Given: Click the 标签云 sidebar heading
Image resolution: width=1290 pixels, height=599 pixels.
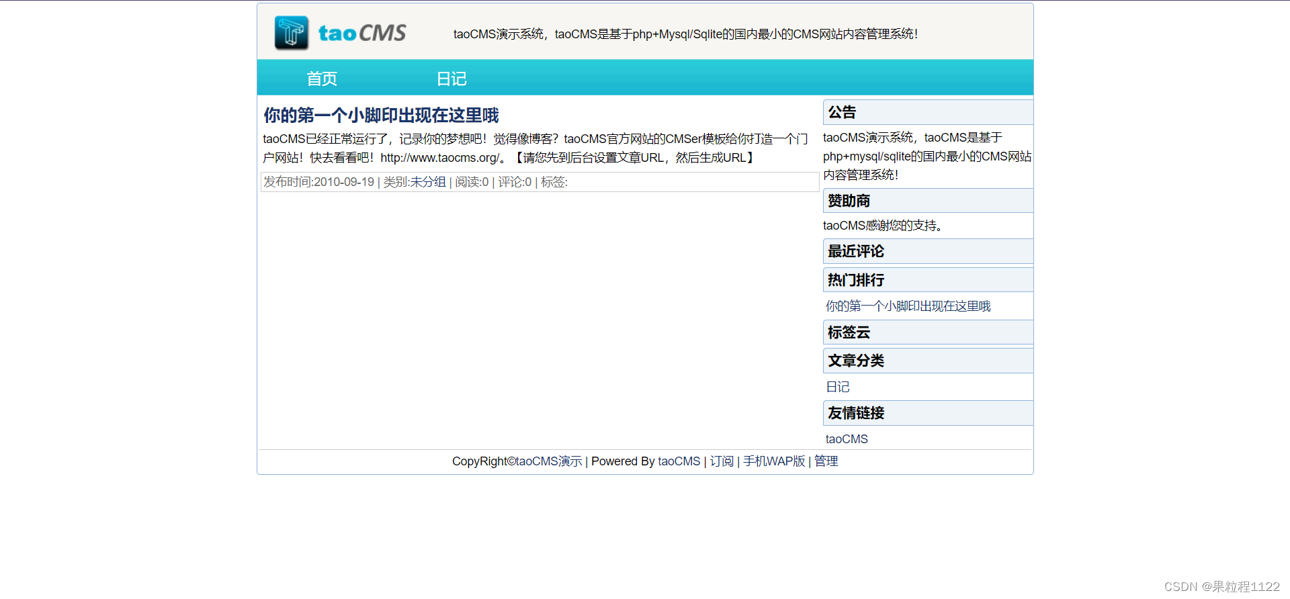Looking at the screenshot, I should click(x=928, y=332).
